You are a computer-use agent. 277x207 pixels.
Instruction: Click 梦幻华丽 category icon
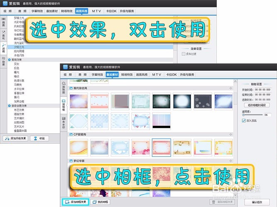[x=71, y=161]
